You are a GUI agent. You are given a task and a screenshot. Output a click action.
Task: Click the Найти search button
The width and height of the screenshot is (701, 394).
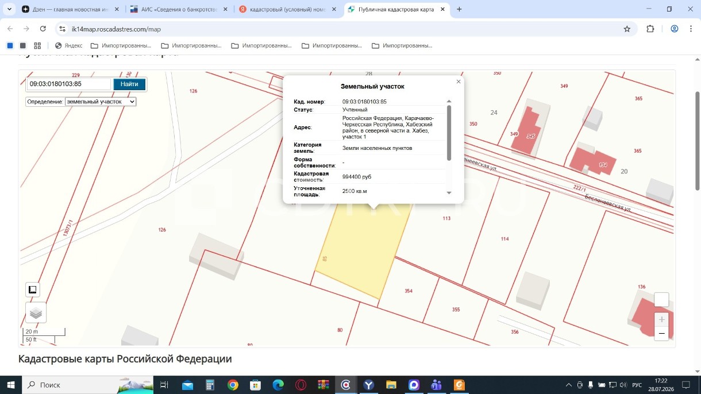129,84
